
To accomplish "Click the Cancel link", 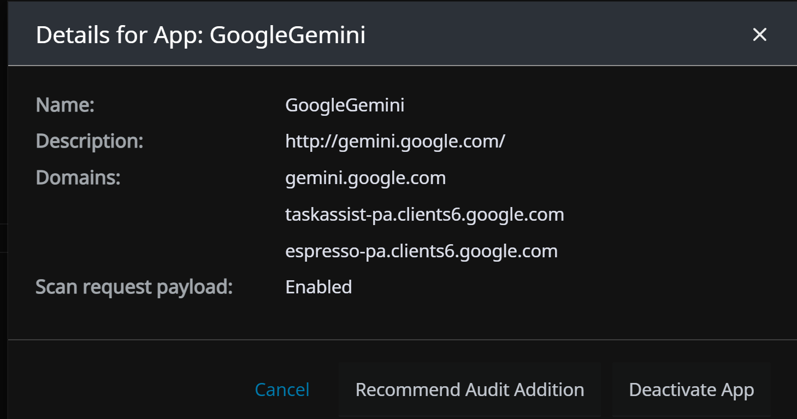I will [282, 390].
